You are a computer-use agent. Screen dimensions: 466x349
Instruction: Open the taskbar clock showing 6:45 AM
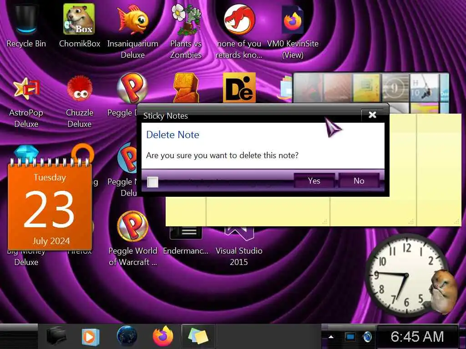[417, 337]
